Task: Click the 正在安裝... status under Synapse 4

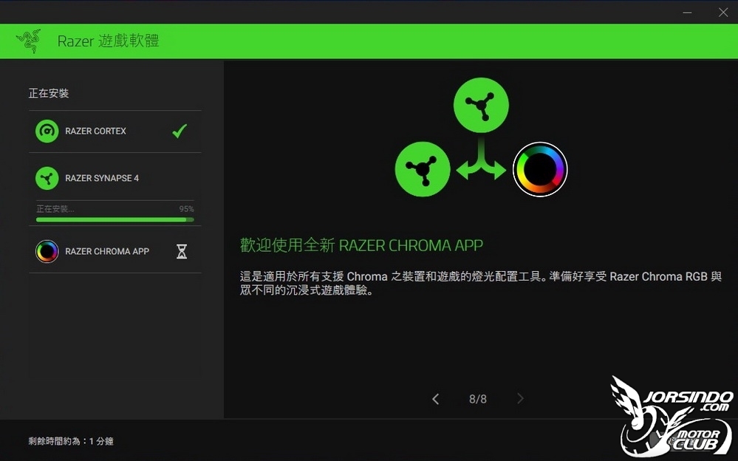Action: tap(55, 209)
